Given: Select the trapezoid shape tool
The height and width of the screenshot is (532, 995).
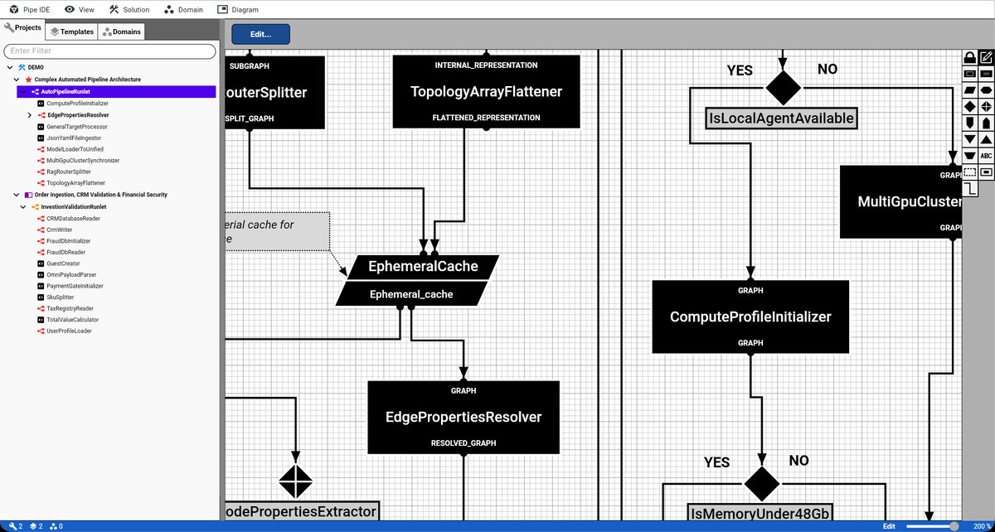Looking at the screenshot, I should [x=969, y=156].
